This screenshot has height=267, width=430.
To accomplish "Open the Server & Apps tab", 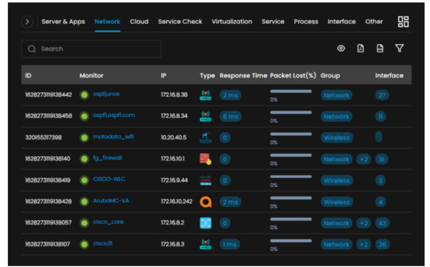I will [x=63, y=22].
